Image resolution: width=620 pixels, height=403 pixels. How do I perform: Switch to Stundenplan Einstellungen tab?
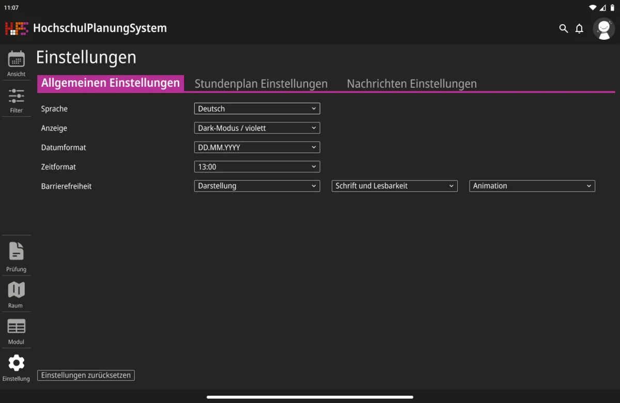click(261, 84)
